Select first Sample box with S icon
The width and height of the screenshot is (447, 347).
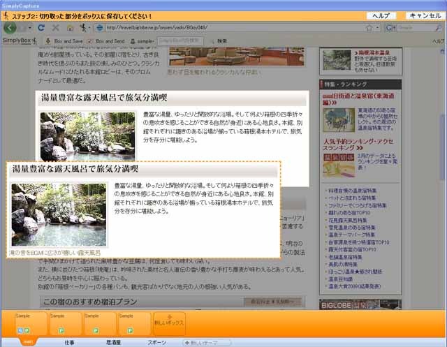click(x=31, y=324)
